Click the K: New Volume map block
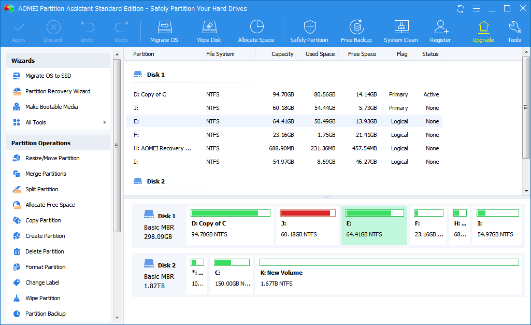Screen dimensions: 531x325 (x=389, y=275)
